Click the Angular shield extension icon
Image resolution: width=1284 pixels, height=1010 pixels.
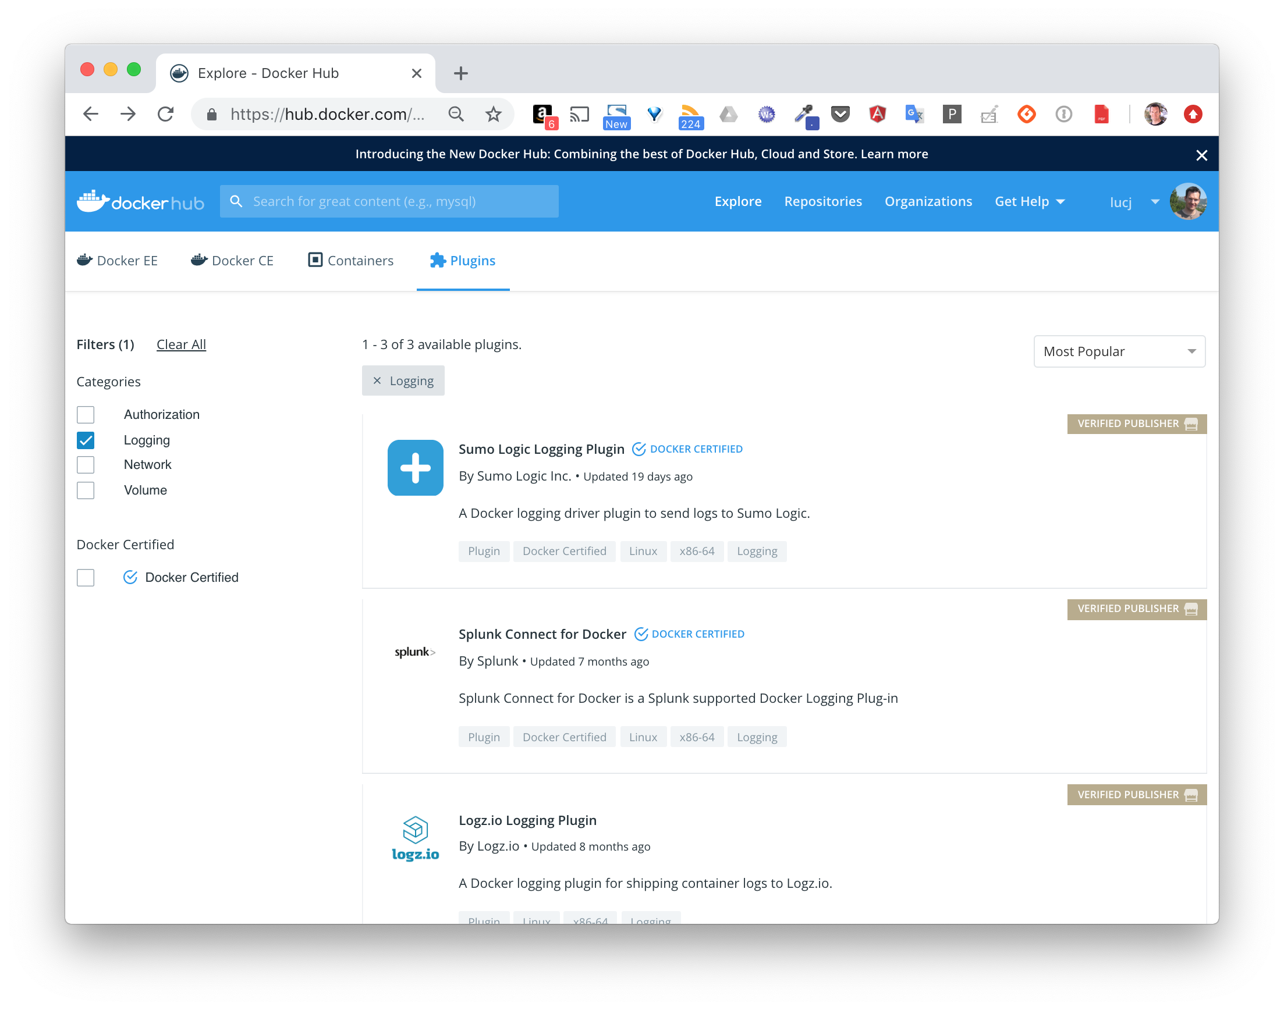click(x=877, y=114)
